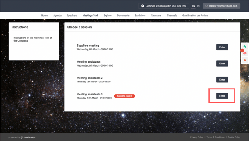Open the Terms & Conditions link

point(215,137)
